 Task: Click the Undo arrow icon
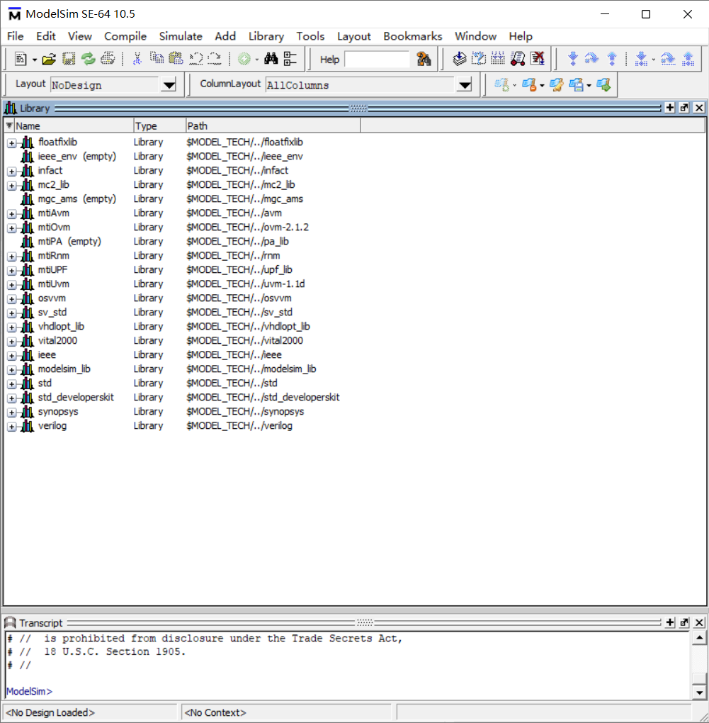point(195,59)
